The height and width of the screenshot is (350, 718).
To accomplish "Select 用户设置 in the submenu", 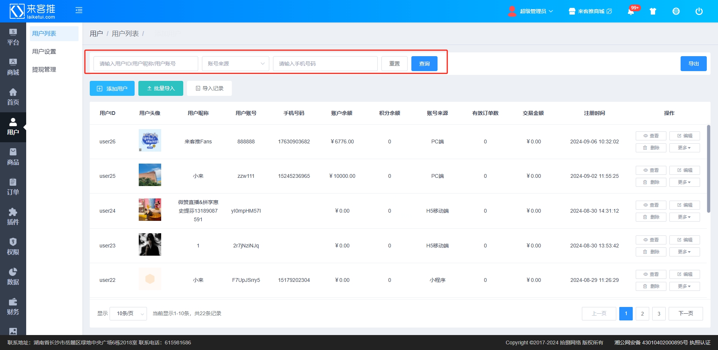I will point(44,52).
